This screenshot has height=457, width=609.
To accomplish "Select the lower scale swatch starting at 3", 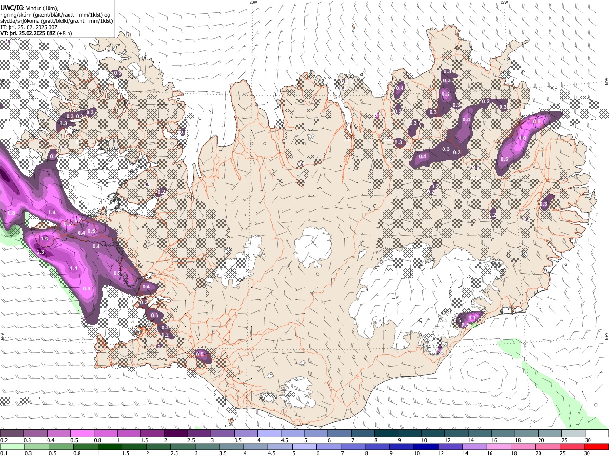I will tap(208, 447).
